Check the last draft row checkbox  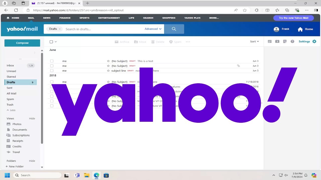pyautogui.click(x=52, y=106)
